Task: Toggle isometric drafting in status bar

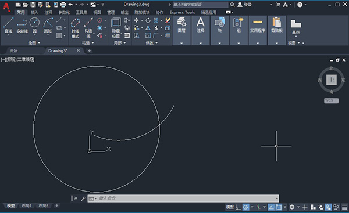Action: (258, 207)
